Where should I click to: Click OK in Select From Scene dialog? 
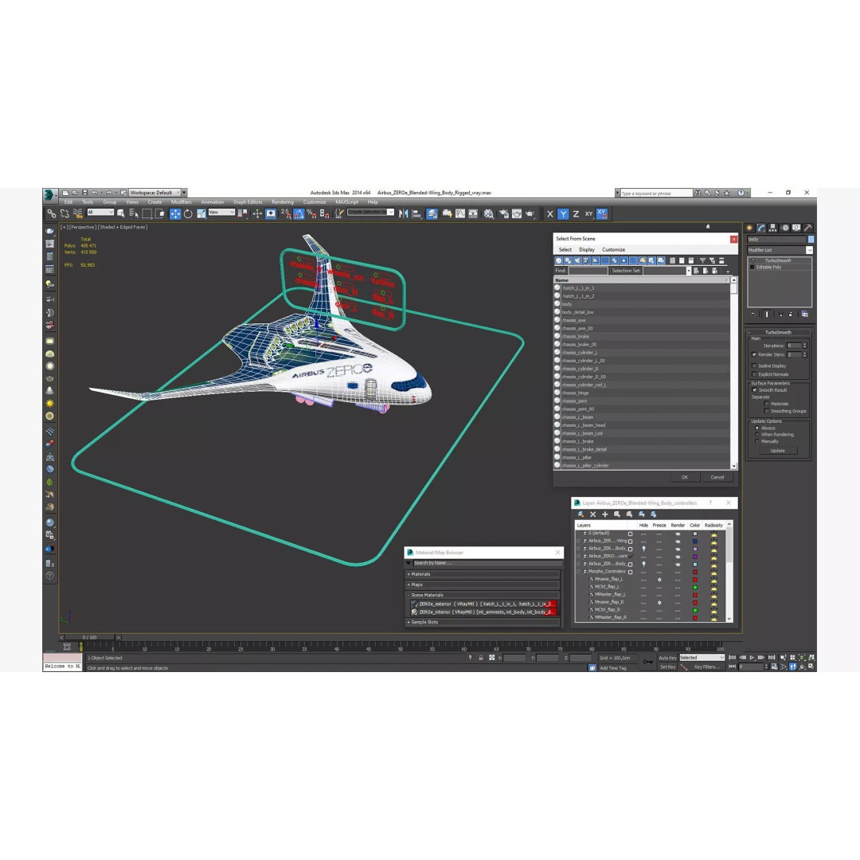pyautogui.click(x=685, y=477)
